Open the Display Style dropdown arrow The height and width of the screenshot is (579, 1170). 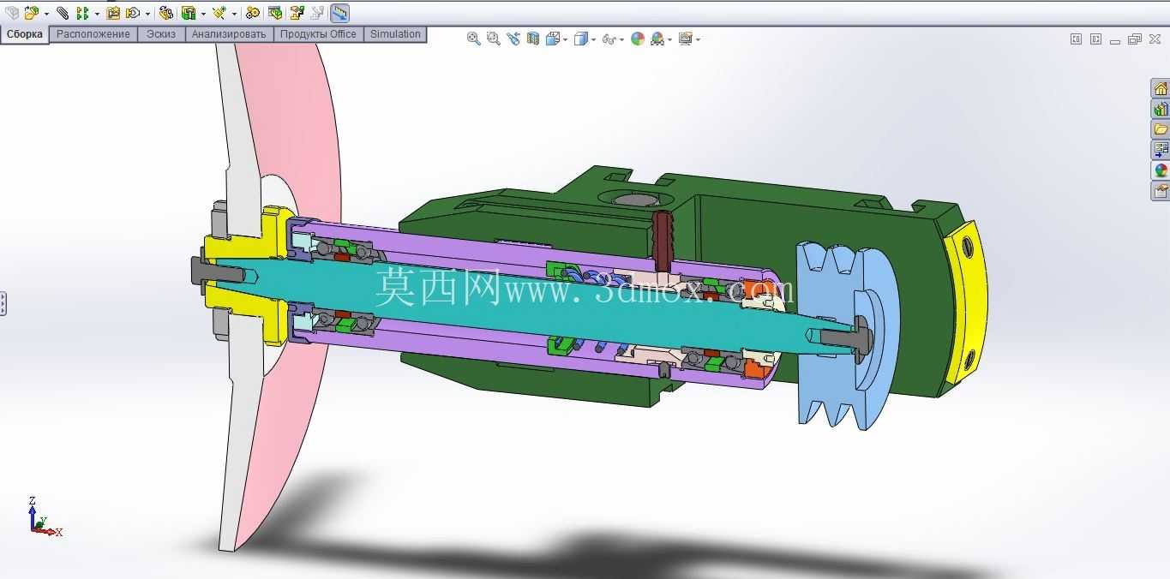coord(593,39)
